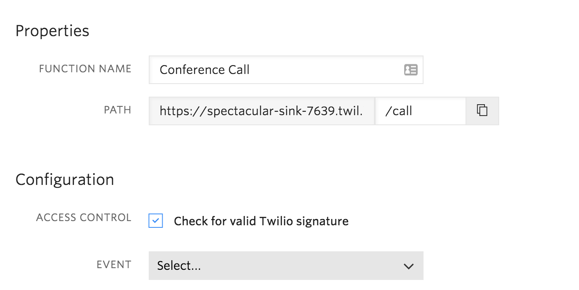Click the contact card icon in Function Name field
579x290 pixels.
pos(411,70)
